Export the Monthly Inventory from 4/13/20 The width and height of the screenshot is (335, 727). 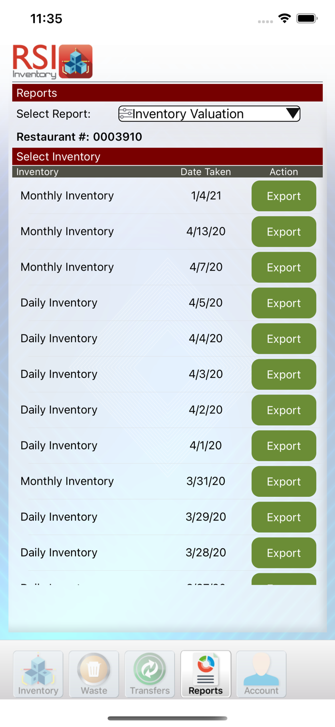pos(284,232)
